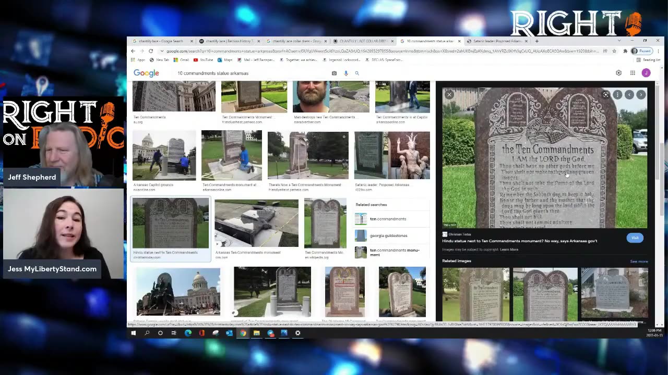The image size is (668, 375).
Task: Start voice search with the microphone icon
Action: coord(345,73)
